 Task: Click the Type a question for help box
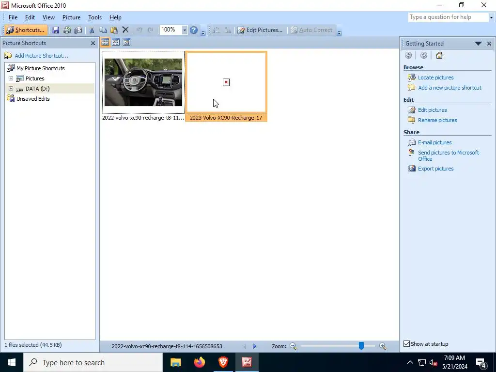click(448, 17)
